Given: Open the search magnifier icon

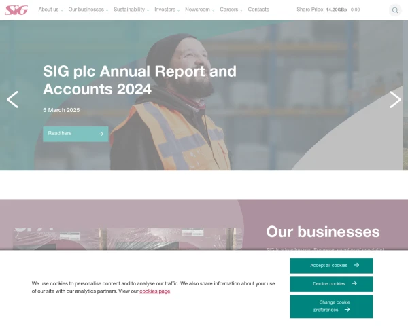Looking at the screenshot, I should (x=395, y=10).
